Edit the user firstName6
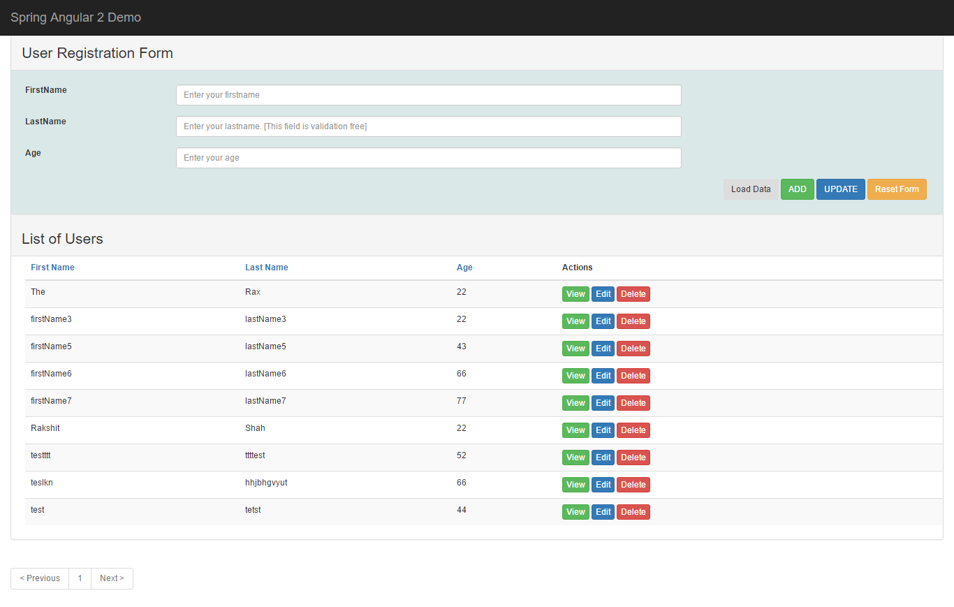 click(603, 375)
